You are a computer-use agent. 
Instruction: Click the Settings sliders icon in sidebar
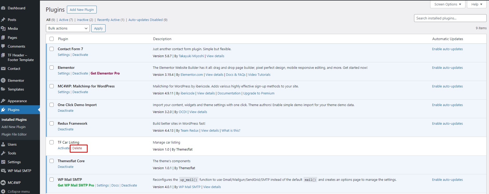(3, 162)
